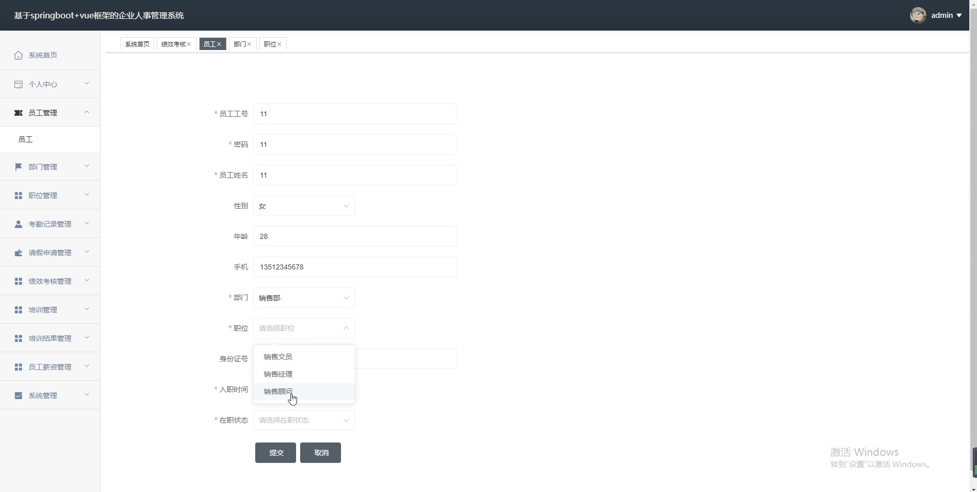Viewport: 977px width, 492px height.
Task: Click the 身份证号 input field
Action: (x=406, y=359)
